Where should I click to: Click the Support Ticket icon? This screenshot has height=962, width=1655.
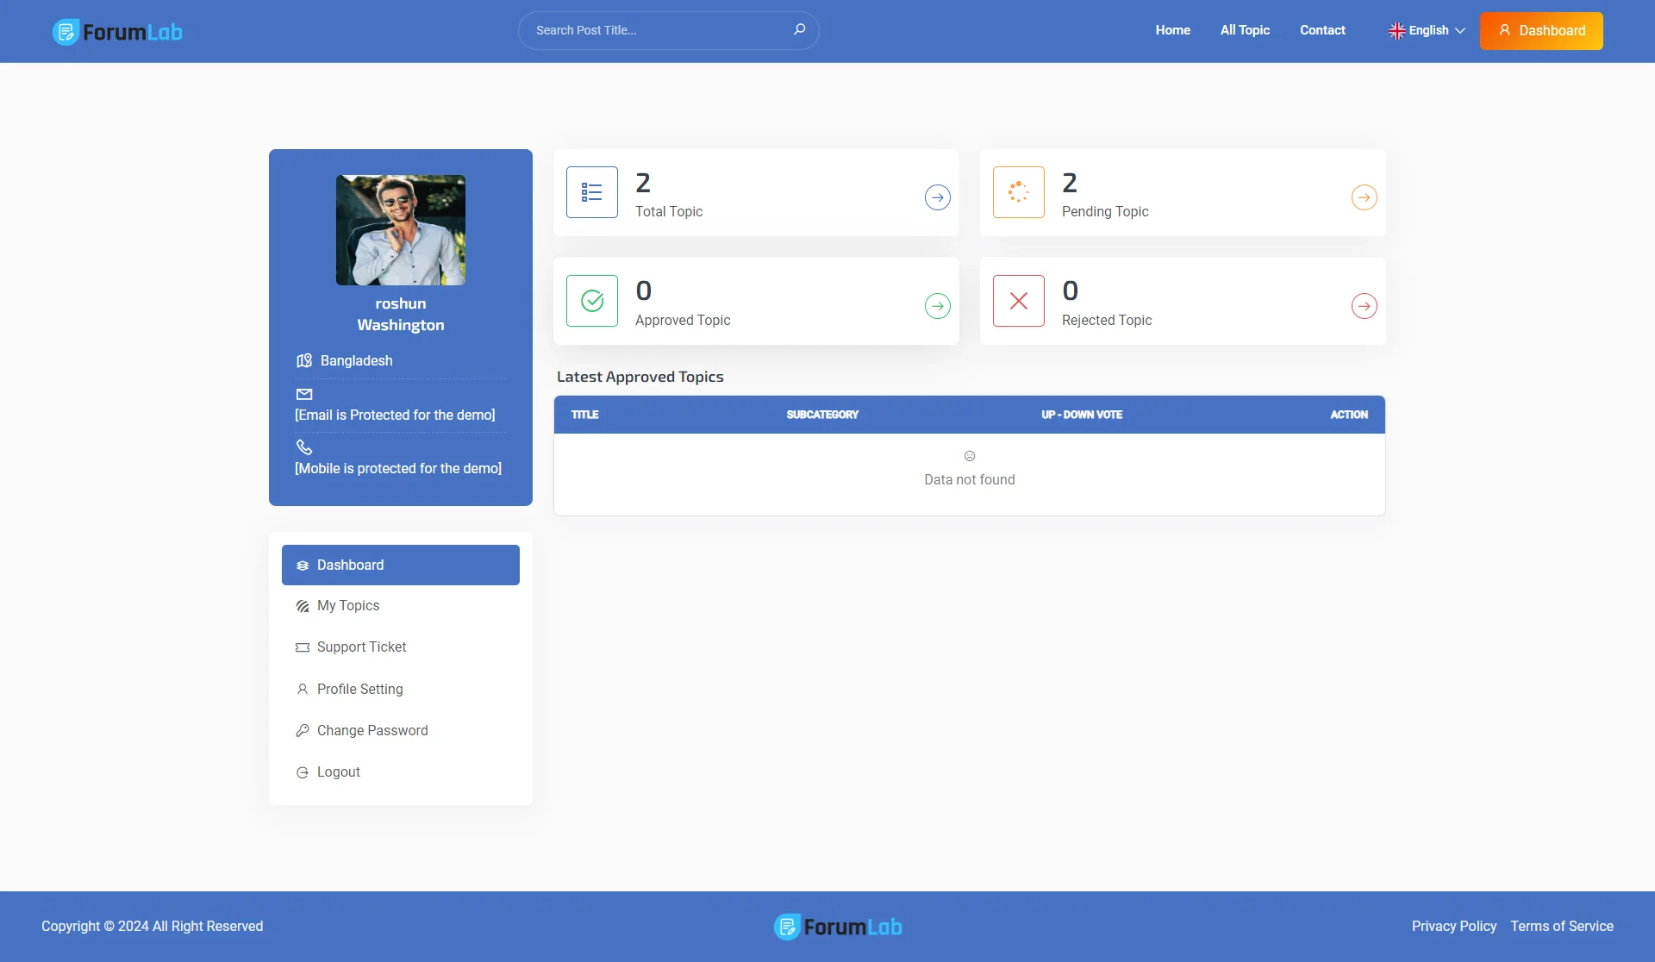(x=303, y=647)
